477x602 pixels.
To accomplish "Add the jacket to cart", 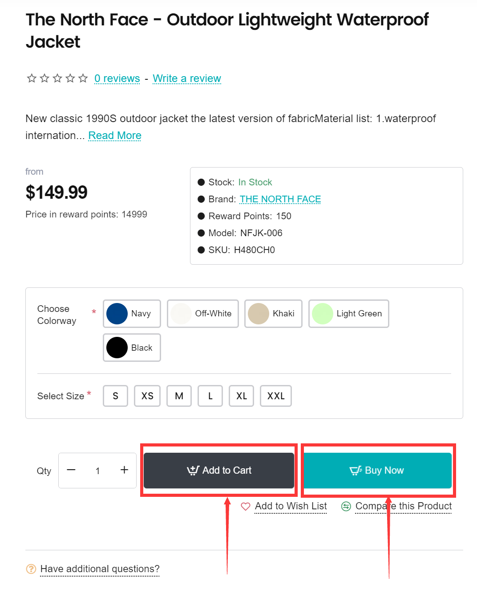I will [219, 471].
